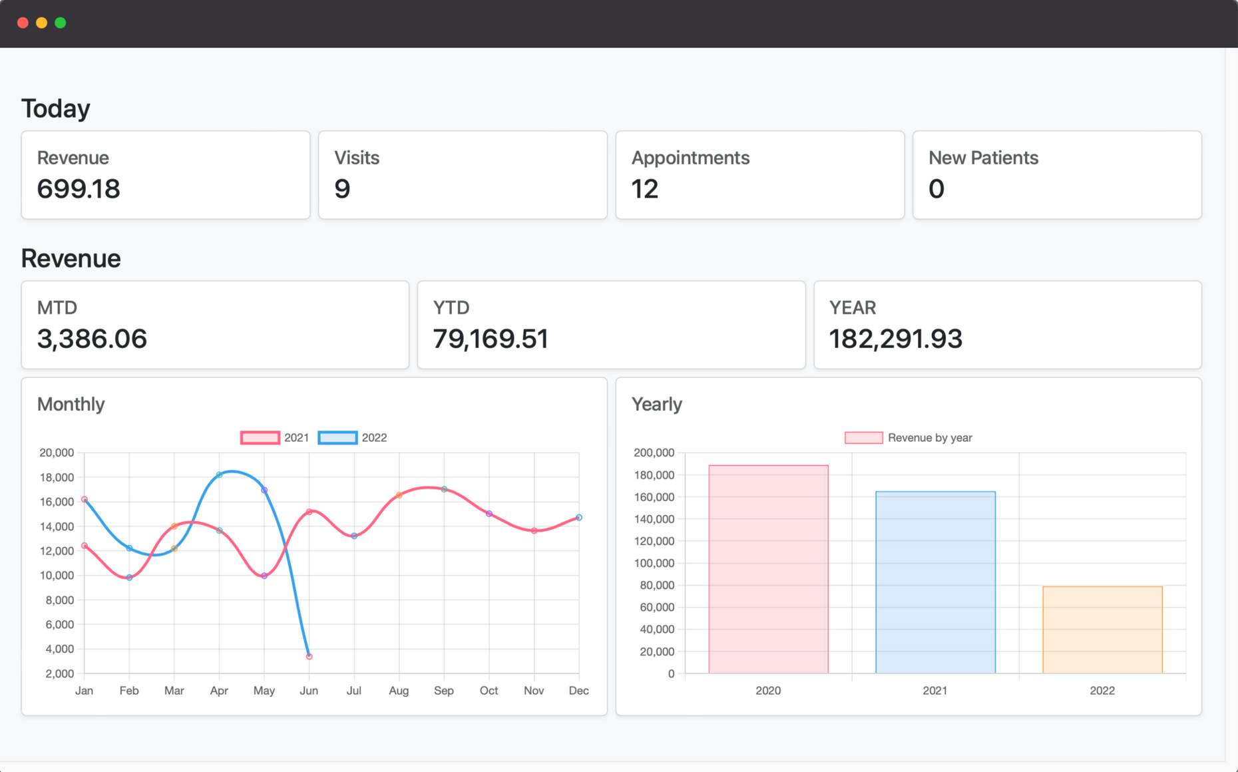Select the blue 2021 bar in Yearly chart
1238x772 pixels.
click(935, 582)
